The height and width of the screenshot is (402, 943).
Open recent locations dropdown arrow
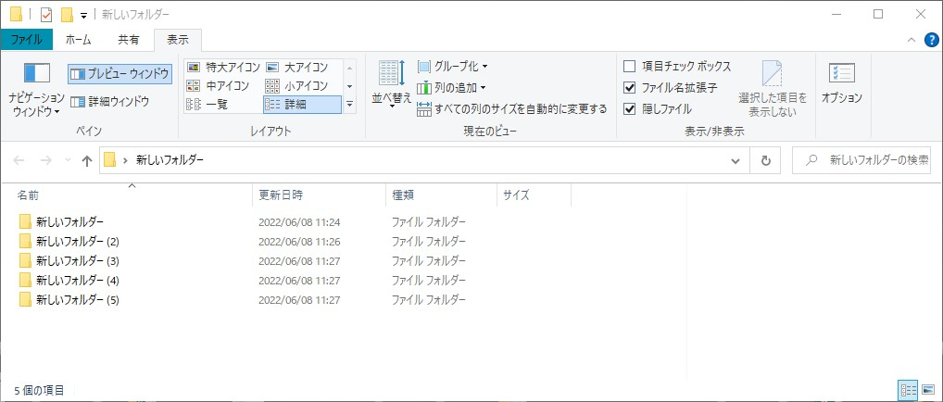pyautogui.click(x=68, y=160)
